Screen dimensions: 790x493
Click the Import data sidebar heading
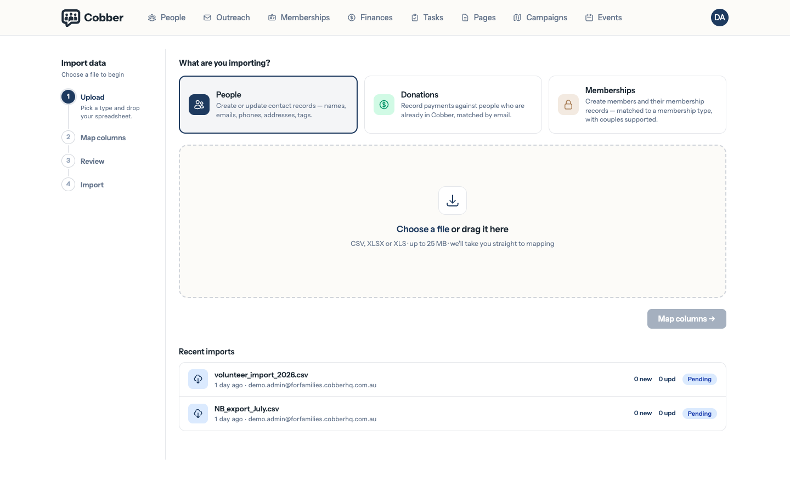[x=83, y=63]
